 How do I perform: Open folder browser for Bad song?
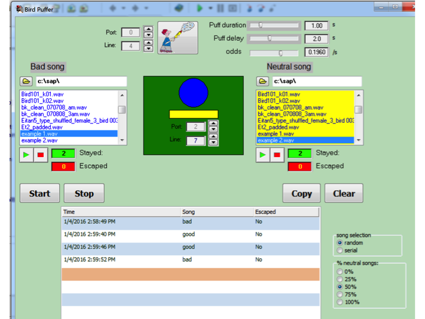coord(27,81)
